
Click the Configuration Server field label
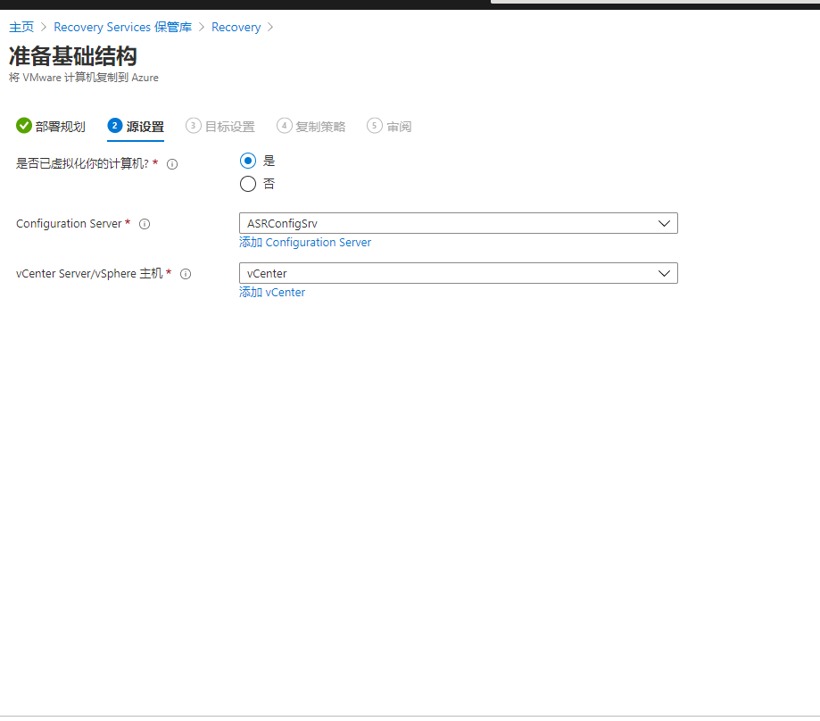(x=69, y=224)
